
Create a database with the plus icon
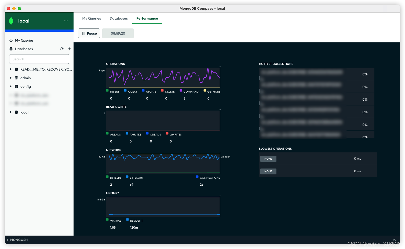pyautogui.click(x=69, y=49)
